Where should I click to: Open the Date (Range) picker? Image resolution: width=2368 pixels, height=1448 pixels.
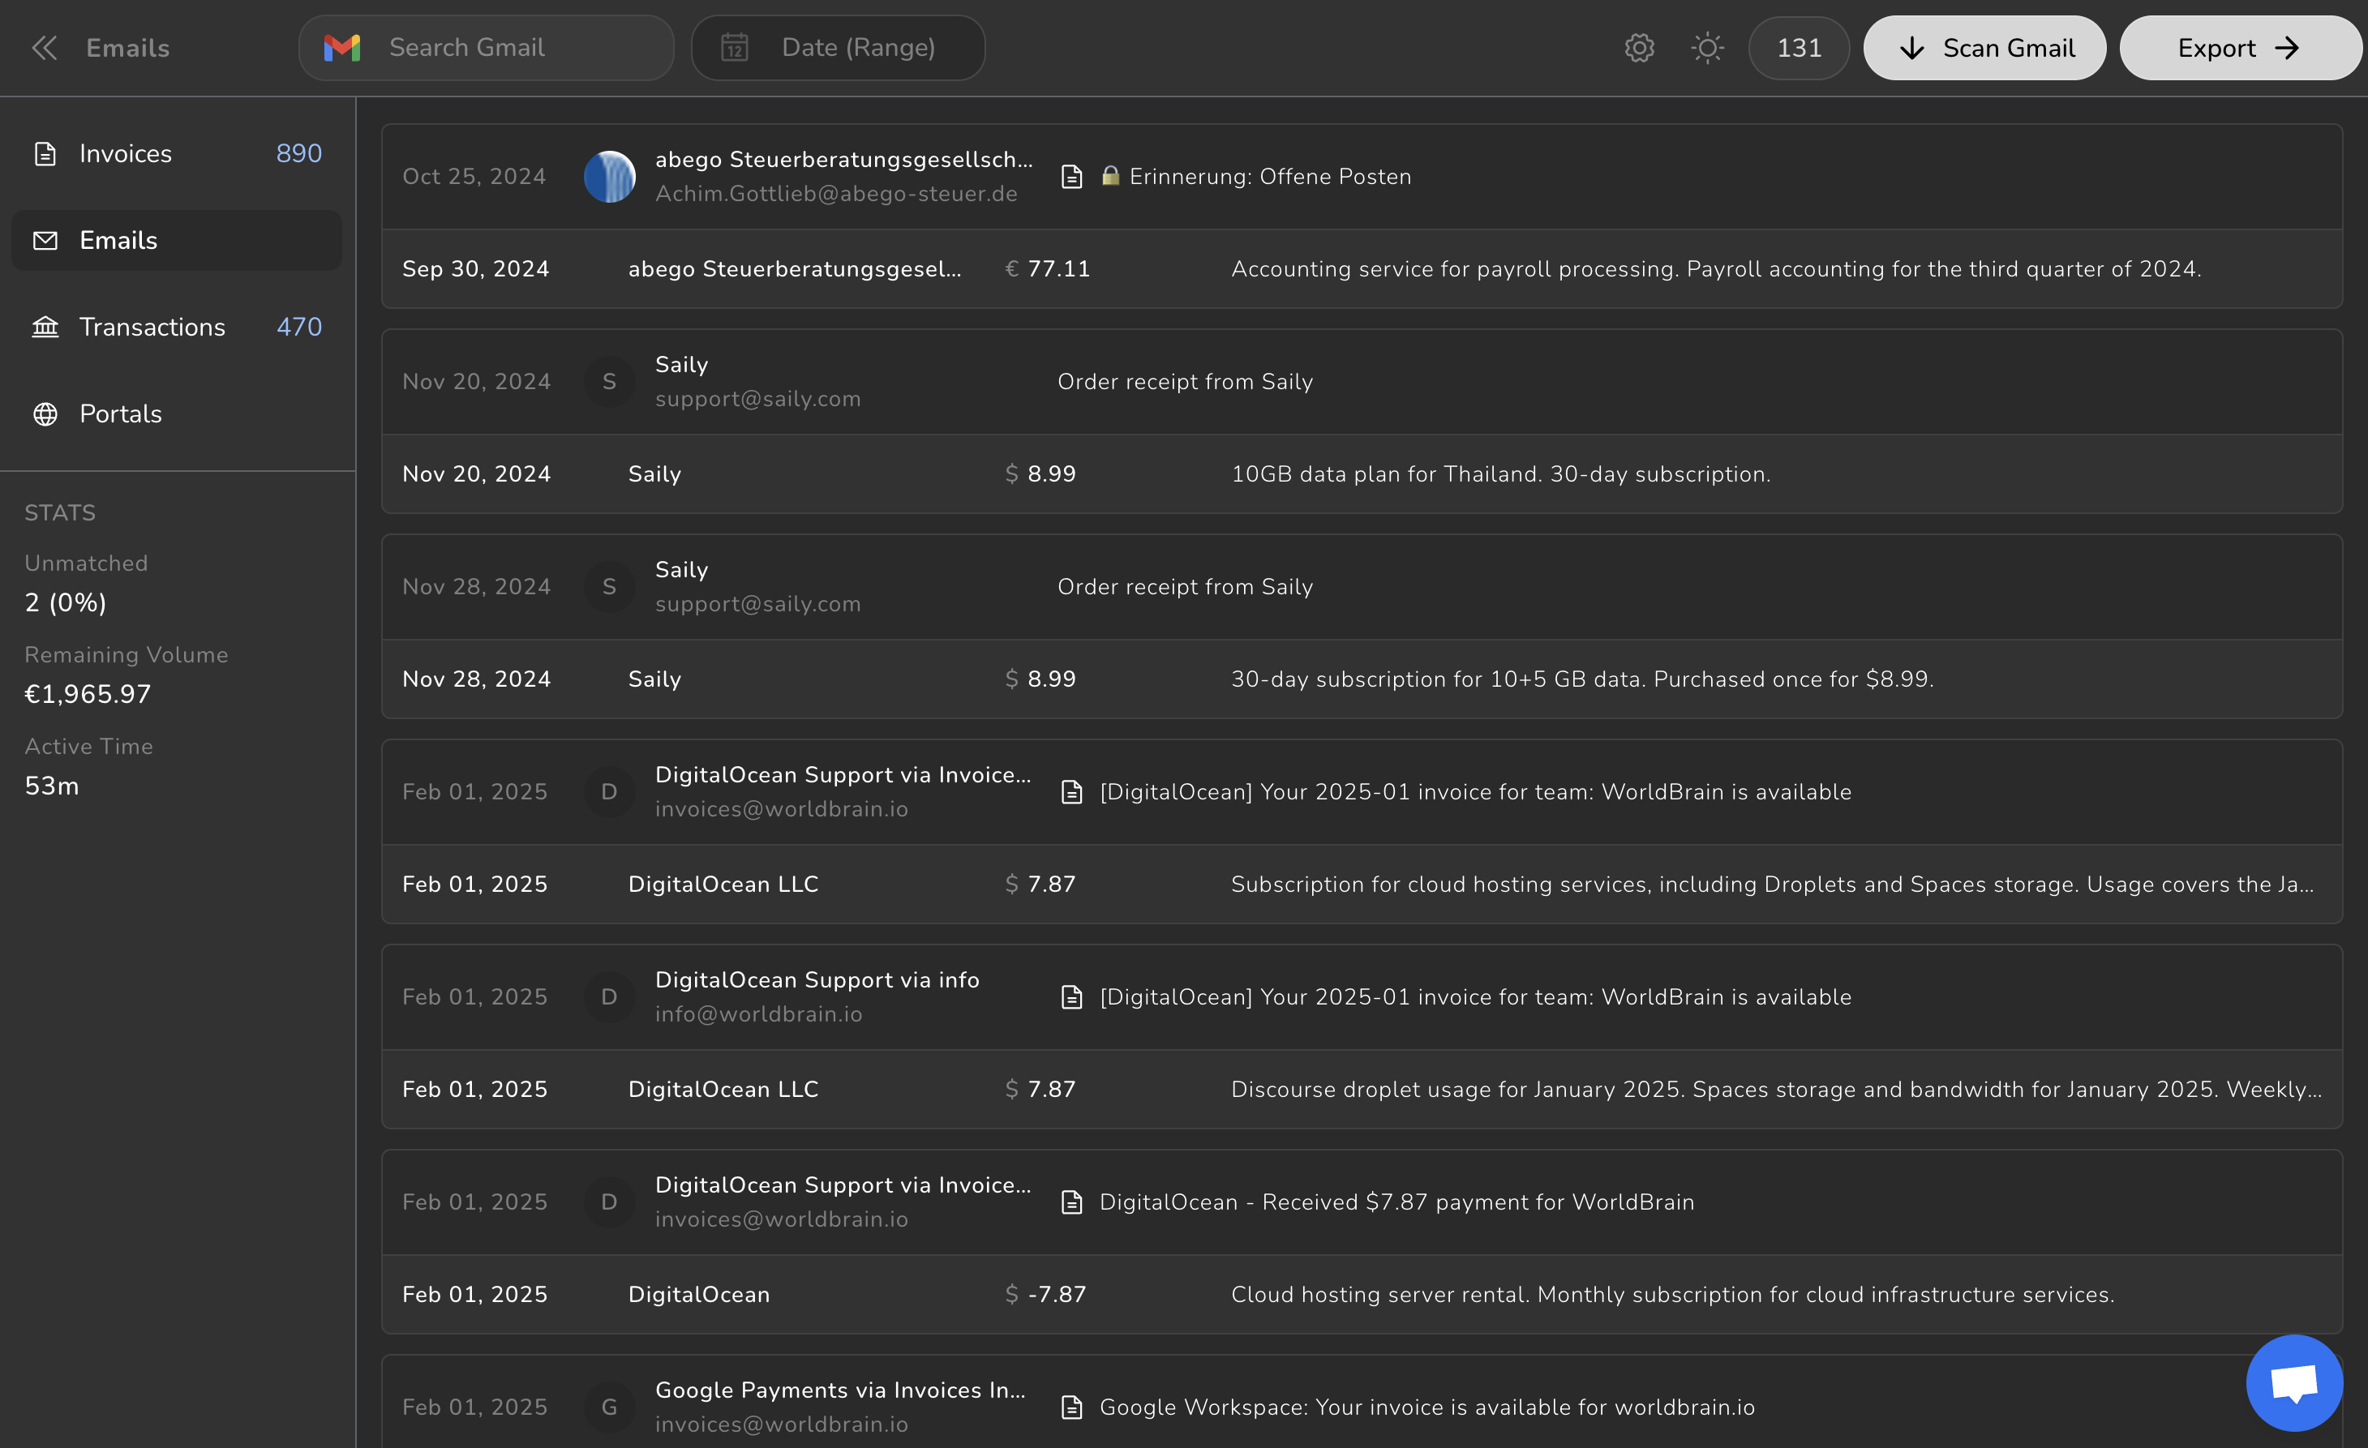coord(857,48)
